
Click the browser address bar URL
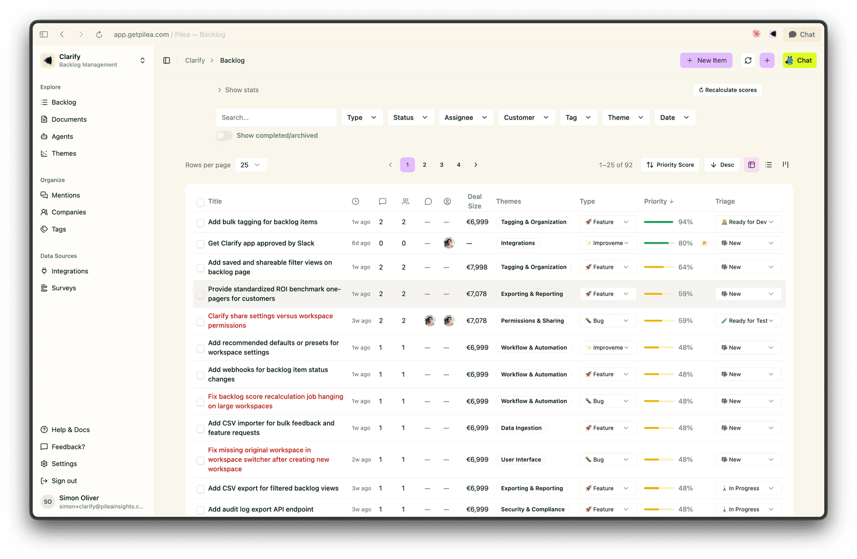coord(170,35)
